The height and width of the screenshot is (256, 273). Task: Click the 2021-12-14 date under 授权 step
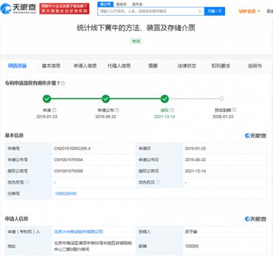(x=164, y=117)
